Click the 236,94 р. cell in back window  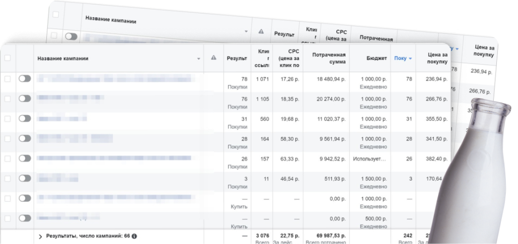tap(482, 71)
